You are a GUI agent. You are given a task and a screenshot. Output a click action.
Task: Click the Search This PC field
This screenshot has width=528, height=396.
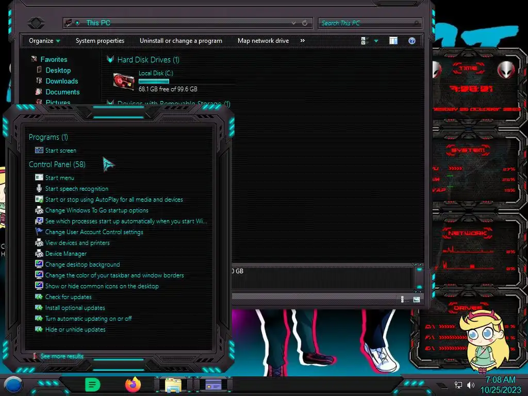pos(369,23)
